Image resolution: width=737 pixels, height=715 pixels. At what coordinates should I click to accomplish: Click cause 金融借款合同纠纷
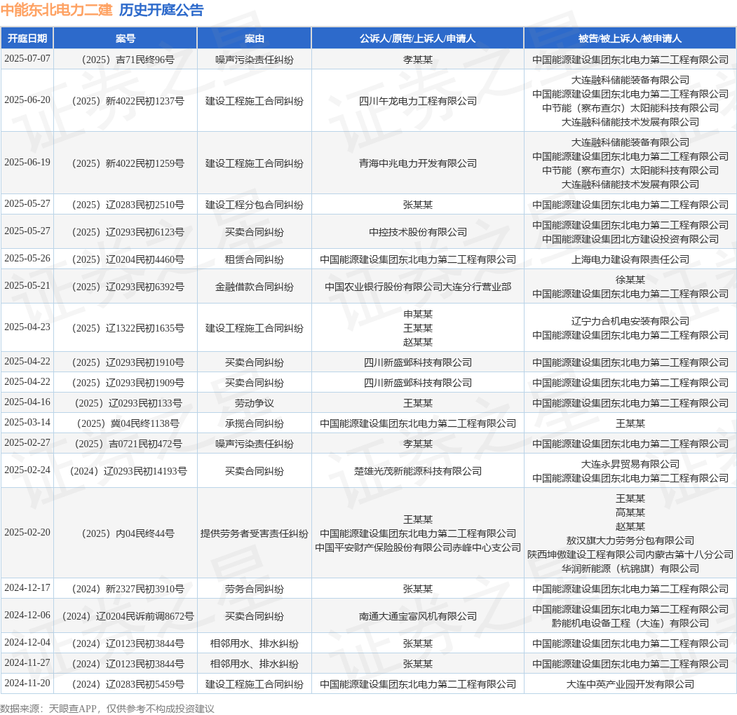(x=255, y=287)
